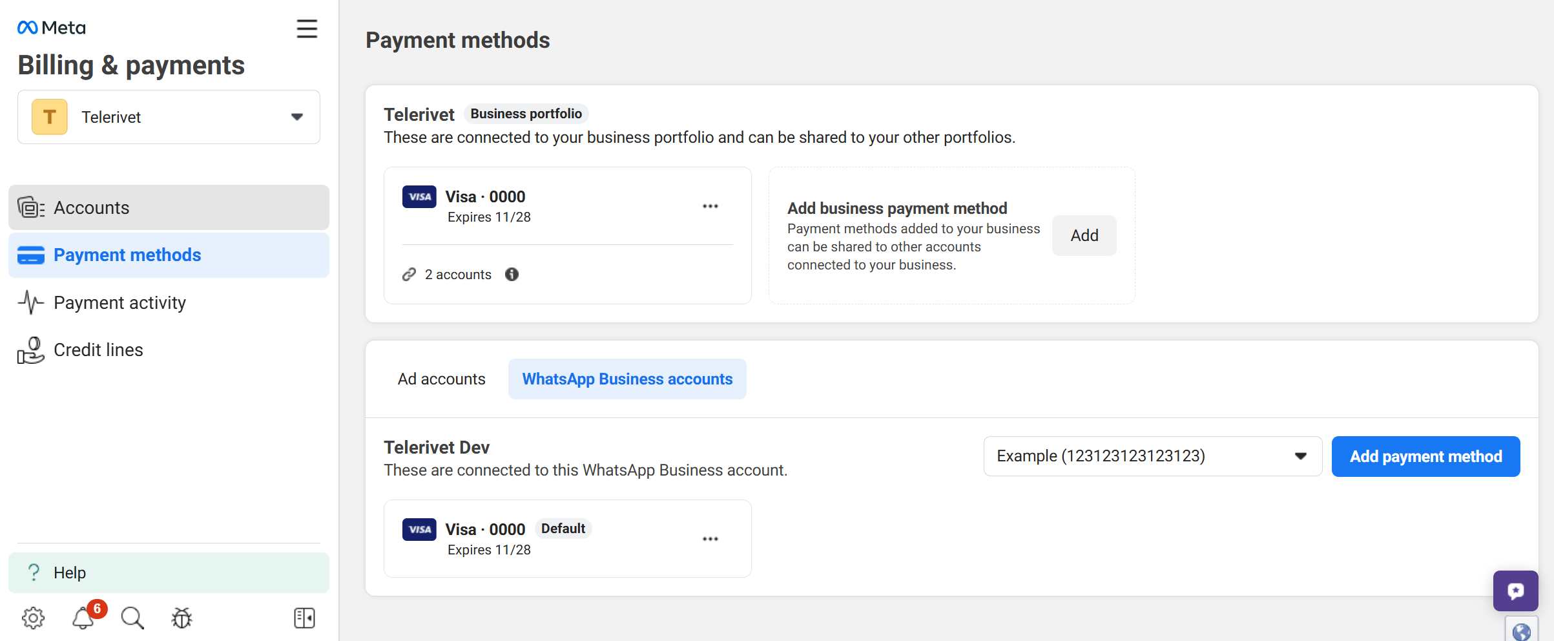Click the Billing & payments title
Screen dimensions: 1554x641
click(131, 65)
